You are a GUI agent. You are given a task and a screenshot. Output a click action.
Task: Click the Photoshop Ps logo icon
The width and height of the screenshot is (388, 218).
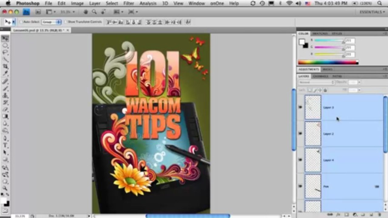point(26,12)
